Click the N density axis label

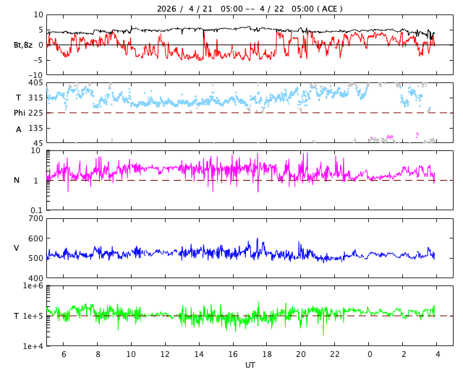tap(17, 181)
